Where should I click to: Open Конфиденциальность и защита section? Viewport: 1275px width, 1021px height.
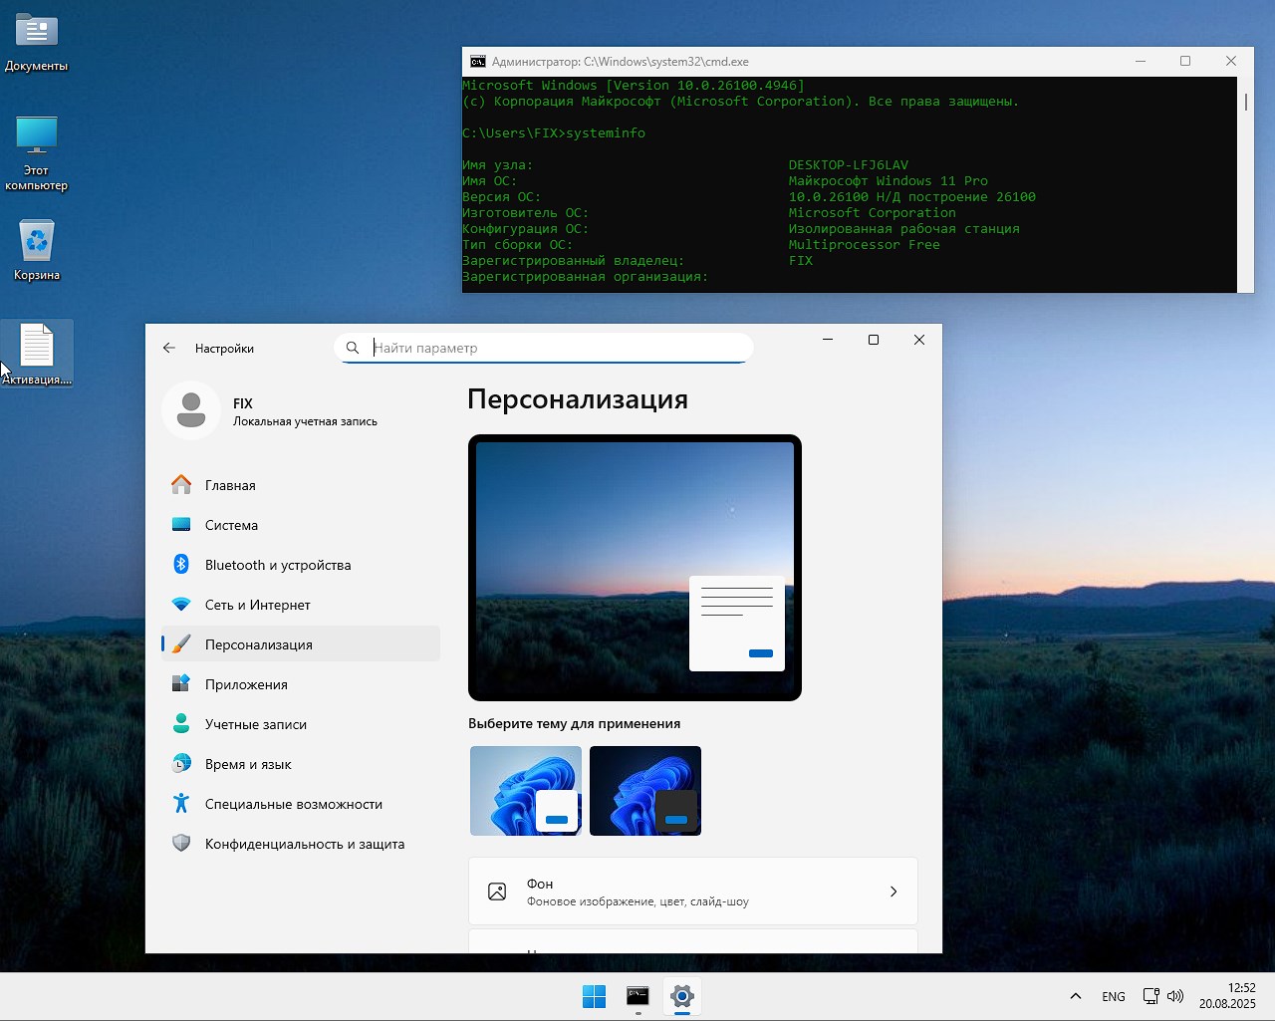[301, 844]
